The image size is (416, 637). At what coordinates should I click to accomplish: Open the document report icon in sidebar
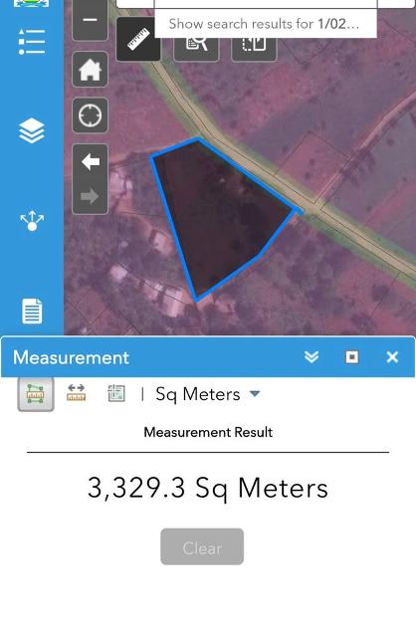click(x=32, y=311)
